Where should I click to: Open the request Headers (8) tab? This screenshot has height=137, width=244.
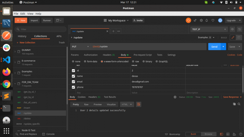pyautogui.click(x=109, y=55)
